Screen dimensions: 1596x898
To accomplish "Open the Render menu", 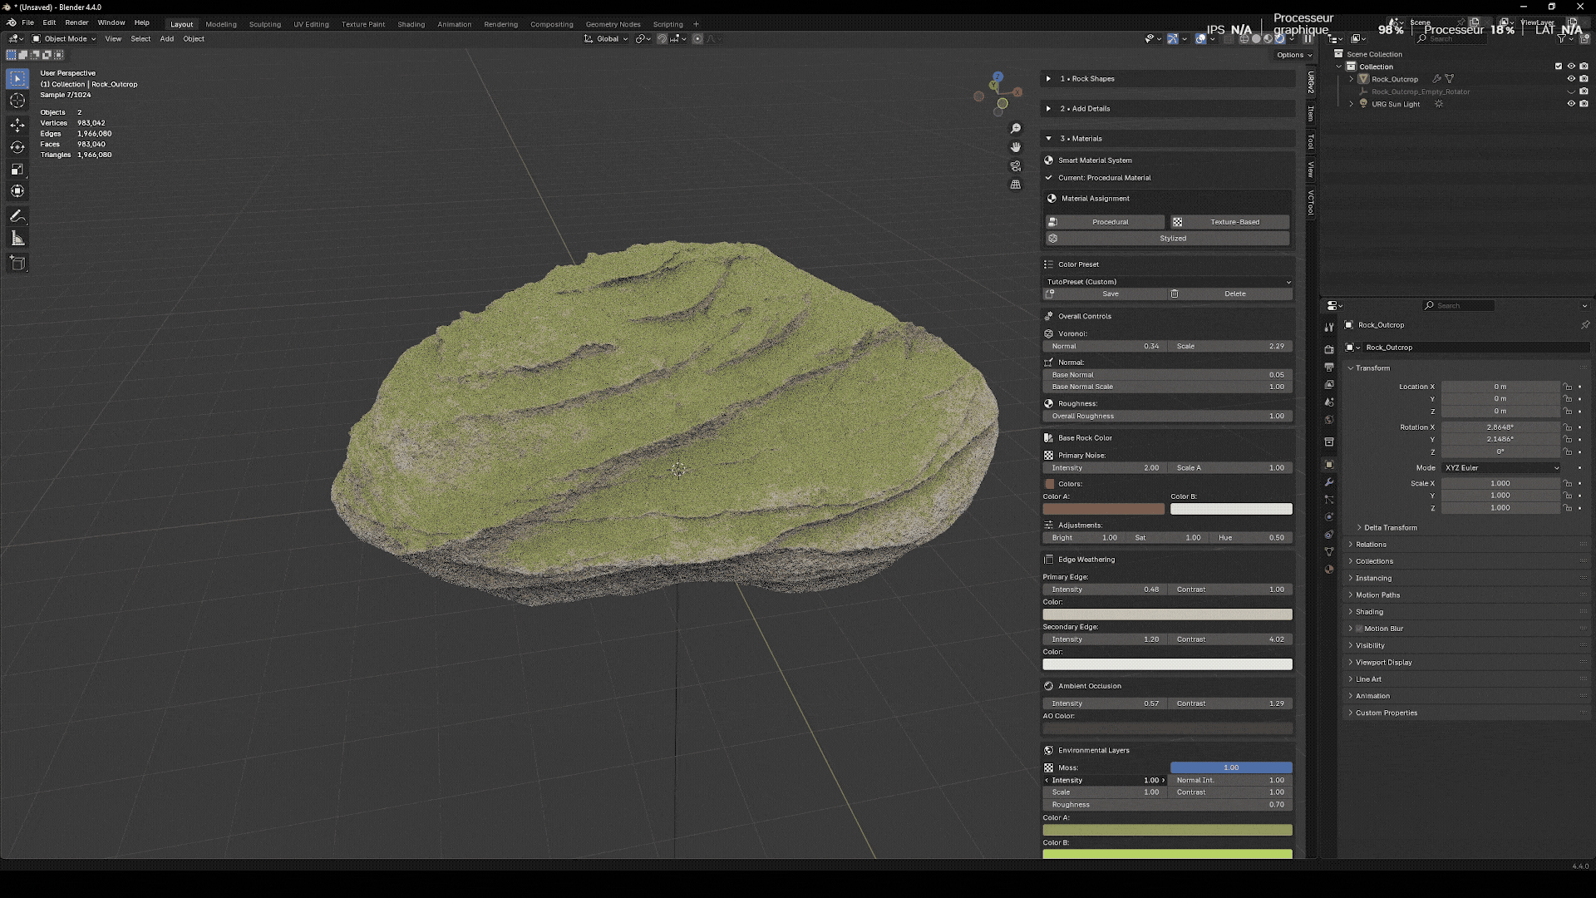I will pos(76,22).
